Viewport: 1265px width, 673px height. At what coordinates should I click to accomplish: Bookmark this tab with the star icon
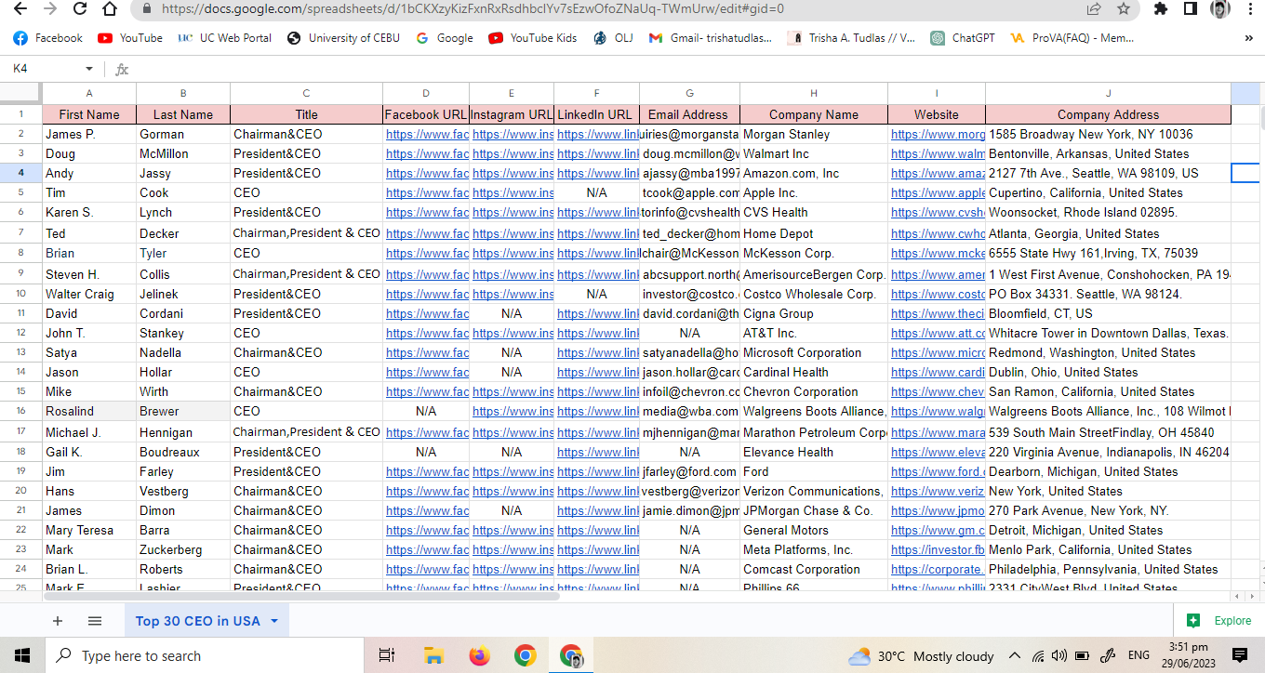1124,8
